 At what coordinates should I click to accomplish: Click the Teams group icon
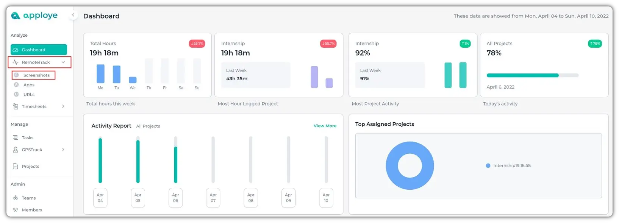(x=16, y=198)
